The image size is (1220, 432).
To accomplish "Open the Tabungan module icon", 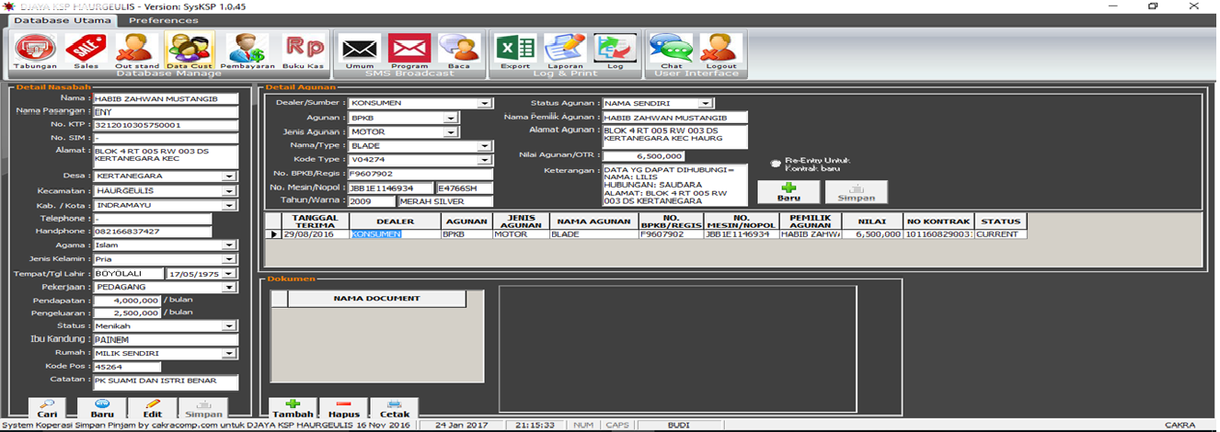I will click(x=35, y=51).
